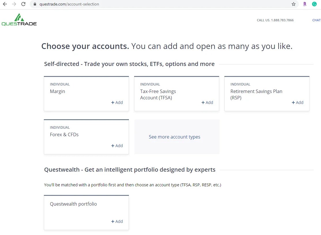Click the Questrade logo
Viewport: 321px width, 235px height.
[19, 20]
